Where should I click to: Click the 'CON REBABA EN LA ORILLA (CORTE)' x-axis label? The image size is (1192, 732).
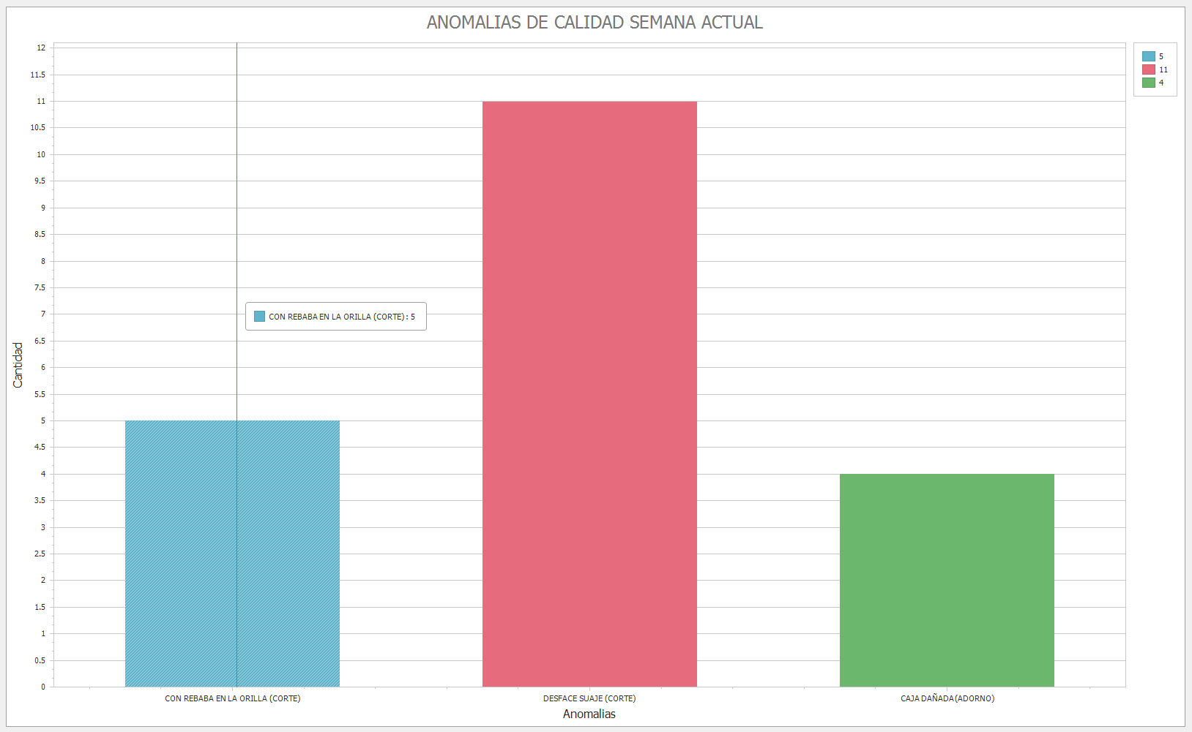232,698
